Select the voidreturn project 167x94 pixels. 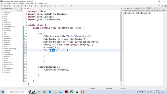(x=7, y=73)
